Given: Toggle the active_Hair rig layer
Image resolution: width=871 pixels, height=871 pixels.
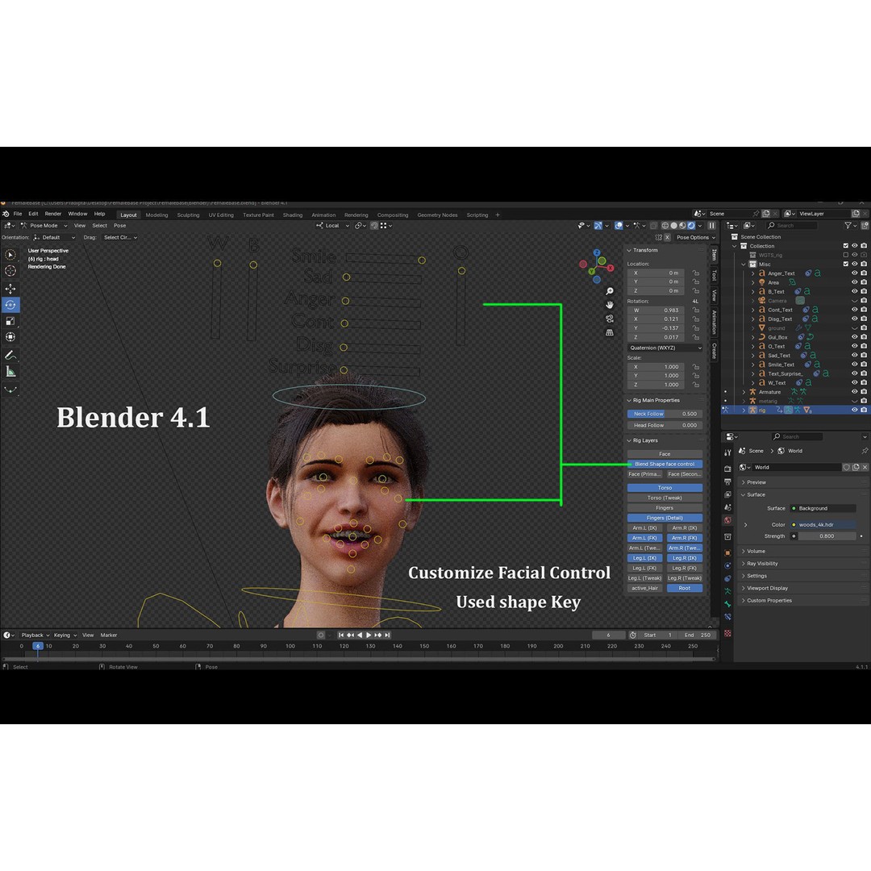Looking at the screenshot, I should (645, 588).
